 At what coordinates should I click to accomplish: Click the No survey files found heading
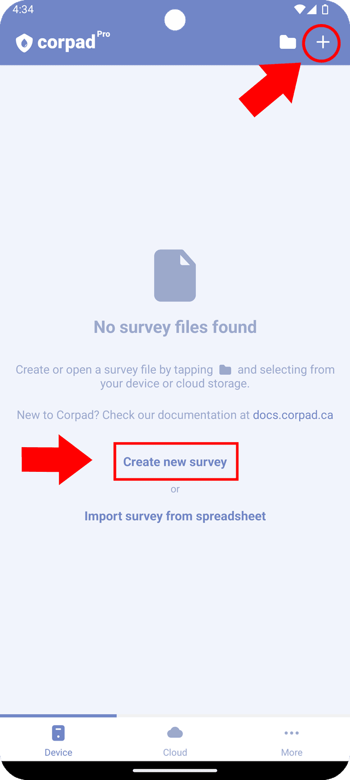tap(175, 327)
